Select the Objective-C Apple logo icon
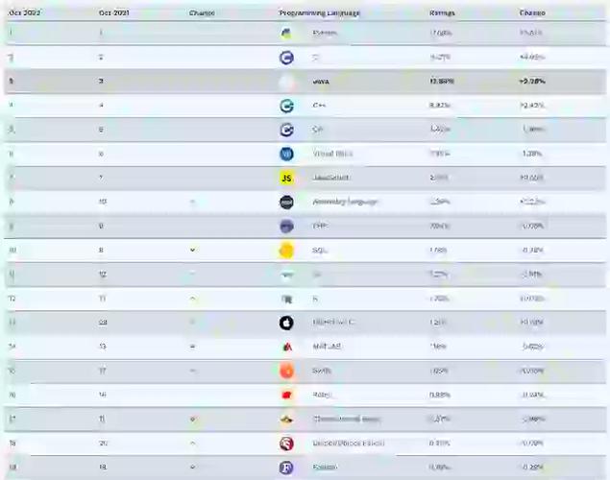 click(286, 323)
